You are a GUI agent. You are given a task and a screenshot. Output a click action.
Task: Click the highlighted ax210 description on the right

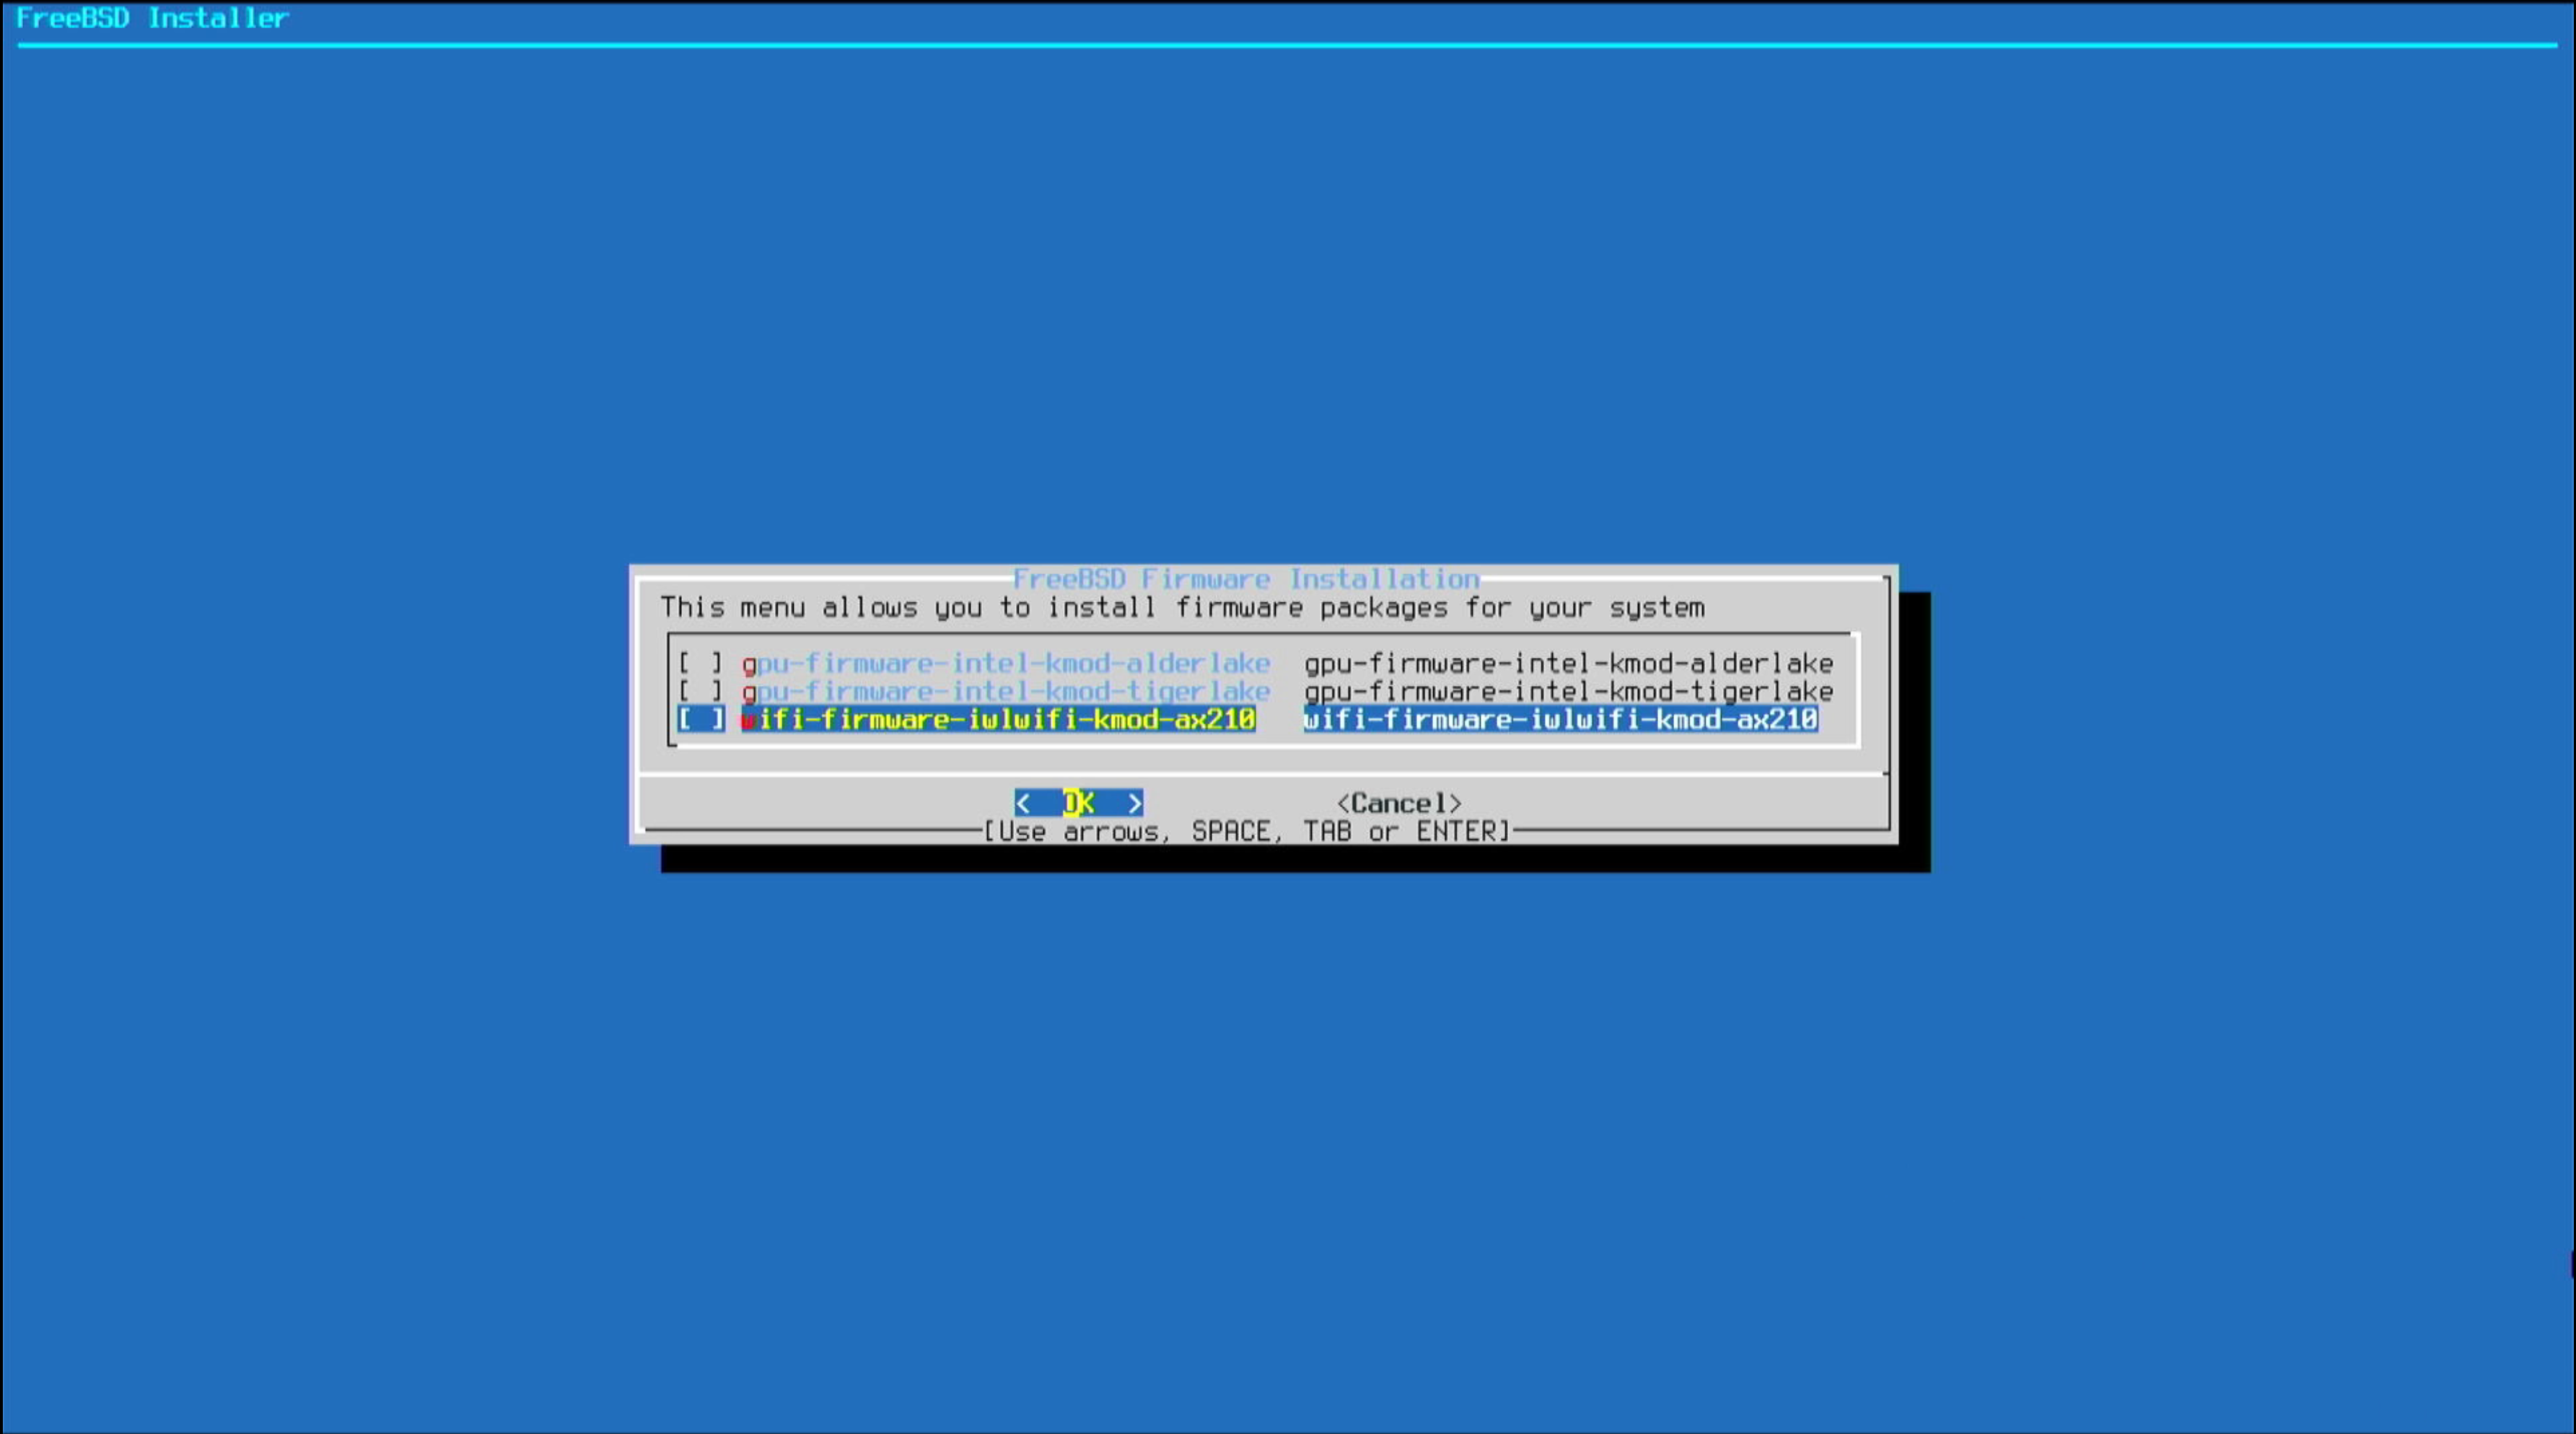pos(1560,719)
